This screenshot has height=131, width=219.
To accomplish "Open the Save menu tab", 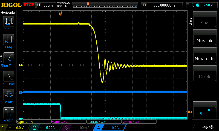I will point(191,22).
